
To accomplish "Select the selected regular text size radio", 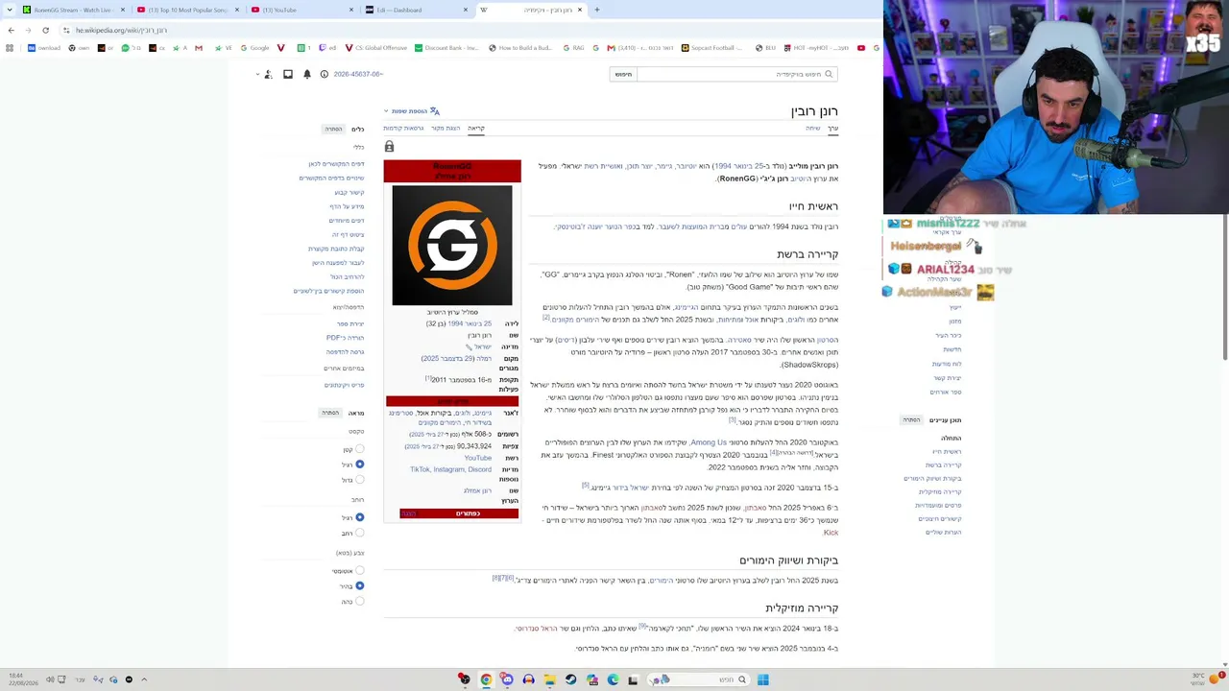I will [360, 465].
